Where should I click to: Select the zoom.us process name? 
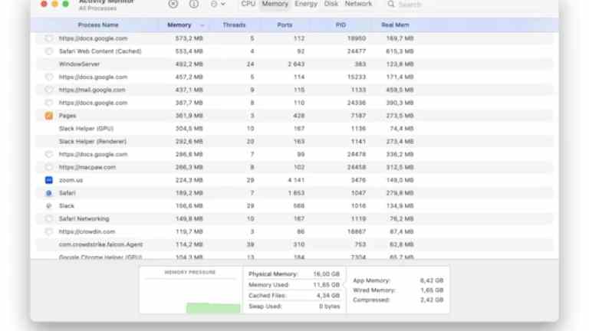pos(71,180)
